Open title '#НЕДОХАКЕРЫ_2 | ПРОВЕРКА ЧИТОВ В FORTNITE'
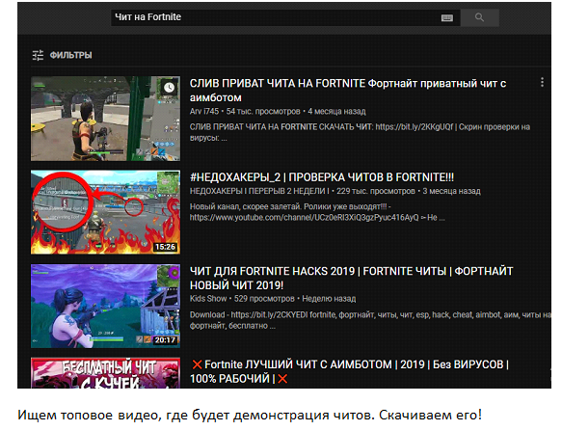The image size is (562, 431). 322,177
